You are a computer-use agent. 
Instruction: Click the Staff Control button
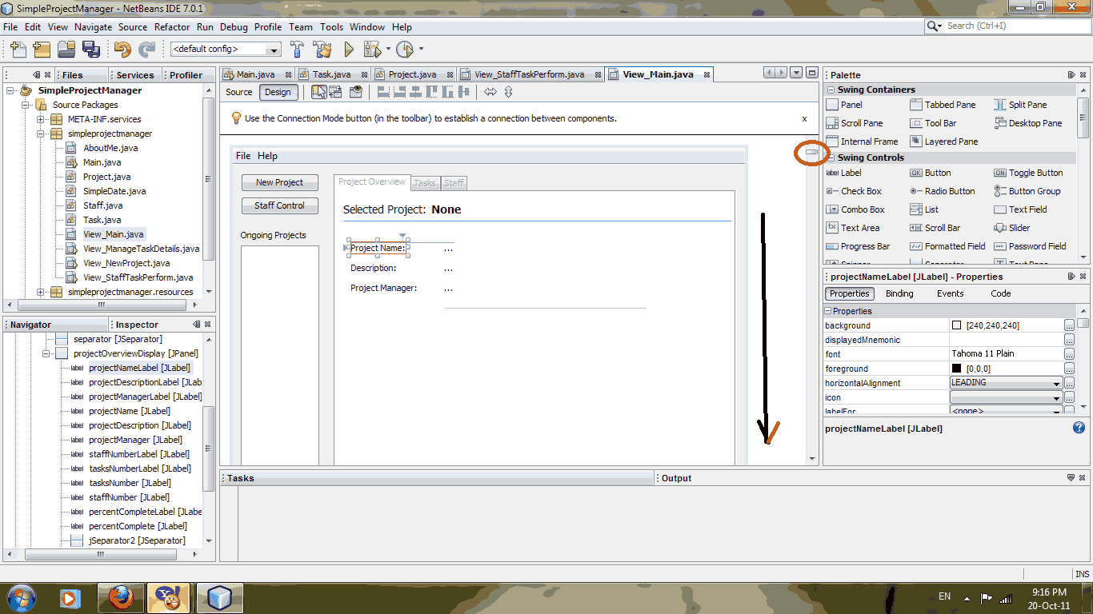coord(279,205)
